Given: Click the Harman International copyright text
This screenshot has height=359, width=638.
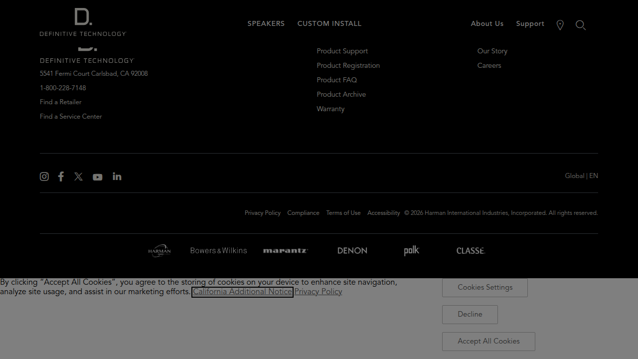Looking at the screenshot, I should pyautogui.click(x=501, y=213).
